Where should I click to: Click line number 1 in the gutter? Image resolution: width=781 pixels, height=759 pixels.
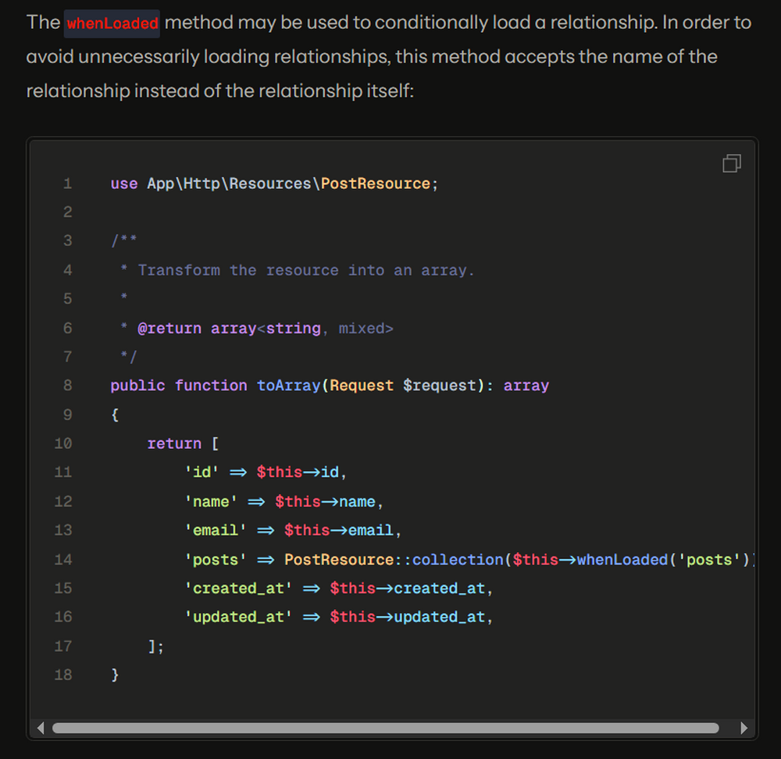(x=67, y=184)
